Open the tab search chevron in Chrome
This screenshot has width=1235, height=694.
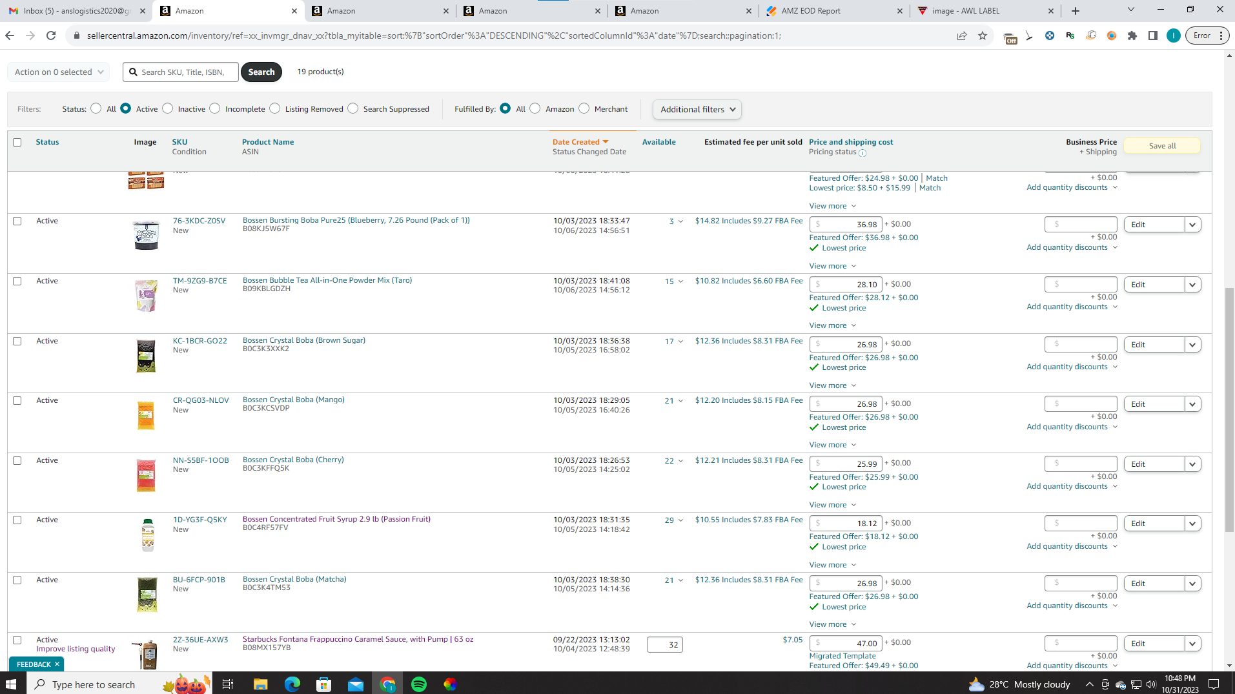pos(1130,10)
